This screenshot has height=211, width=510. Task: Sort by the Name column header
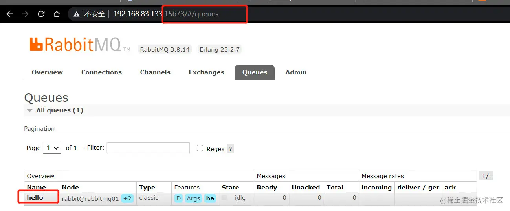point(37,187)
